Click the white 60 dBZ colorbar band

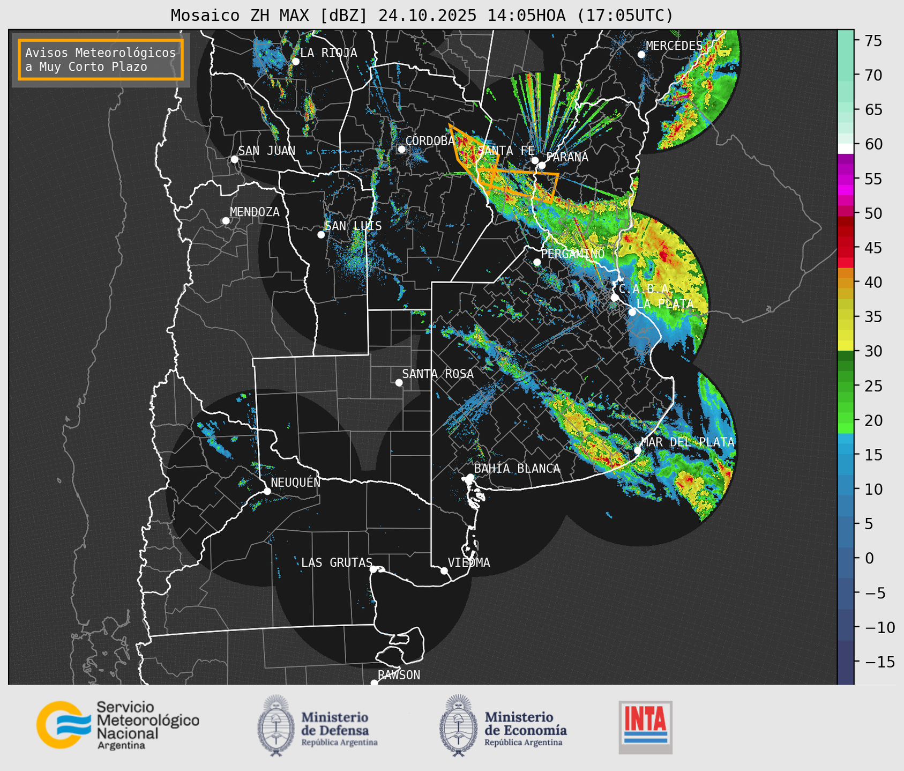coord(846,149)
